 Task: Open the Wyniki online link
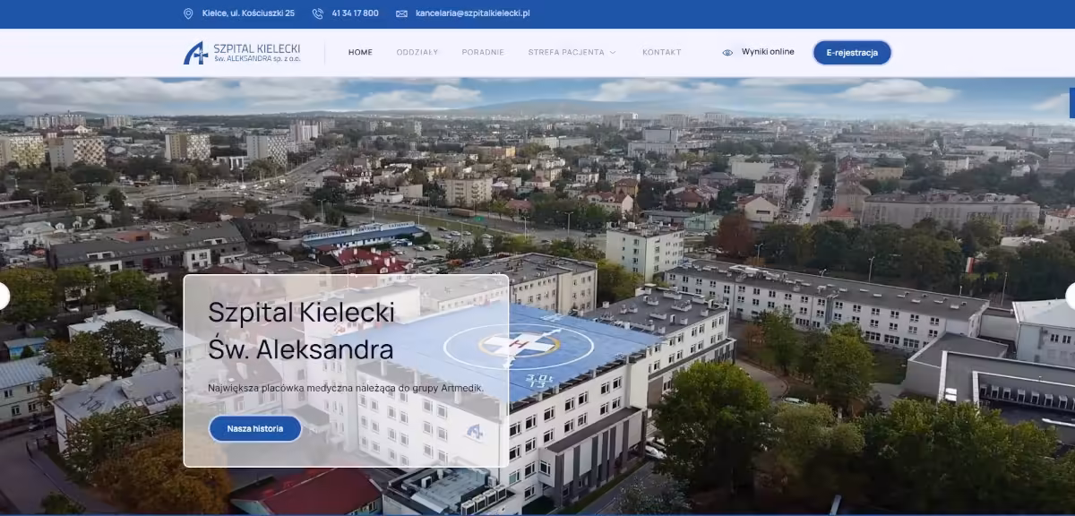[x=768, y=52]
